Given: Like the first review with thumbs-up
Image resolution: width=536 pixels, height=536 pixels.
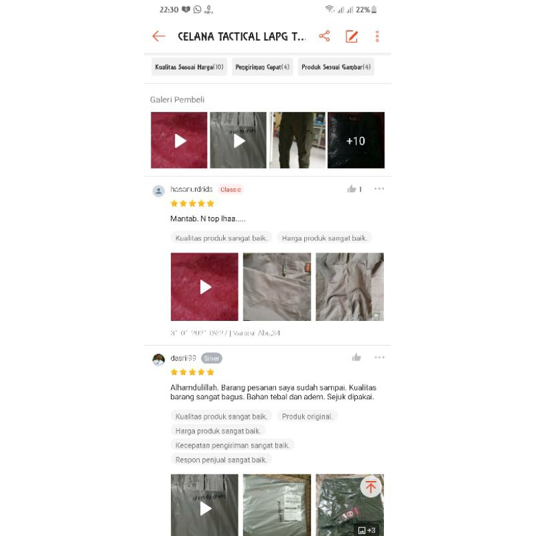Looking at the screenshot, I should point(351,189).
